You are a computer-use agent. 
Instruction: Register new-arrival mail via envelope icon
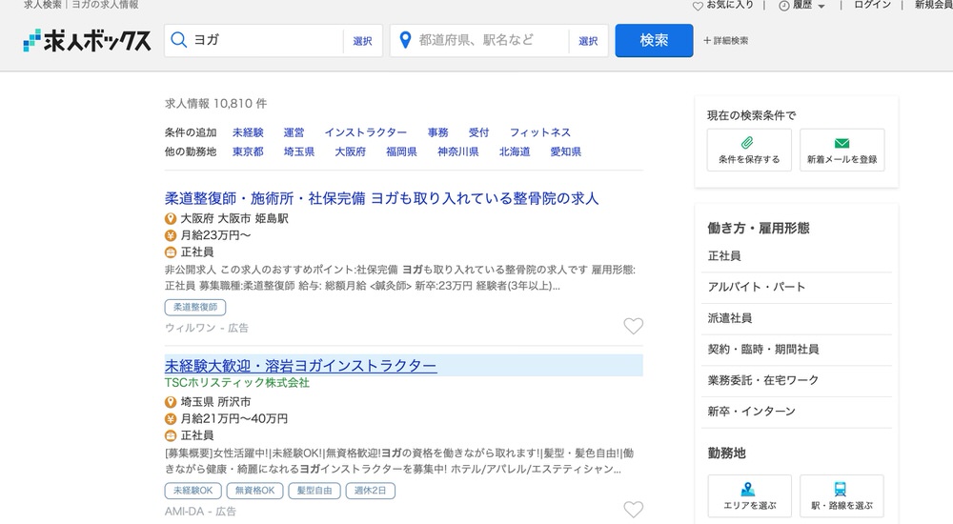pyautogui.click(x=841, y=144)
